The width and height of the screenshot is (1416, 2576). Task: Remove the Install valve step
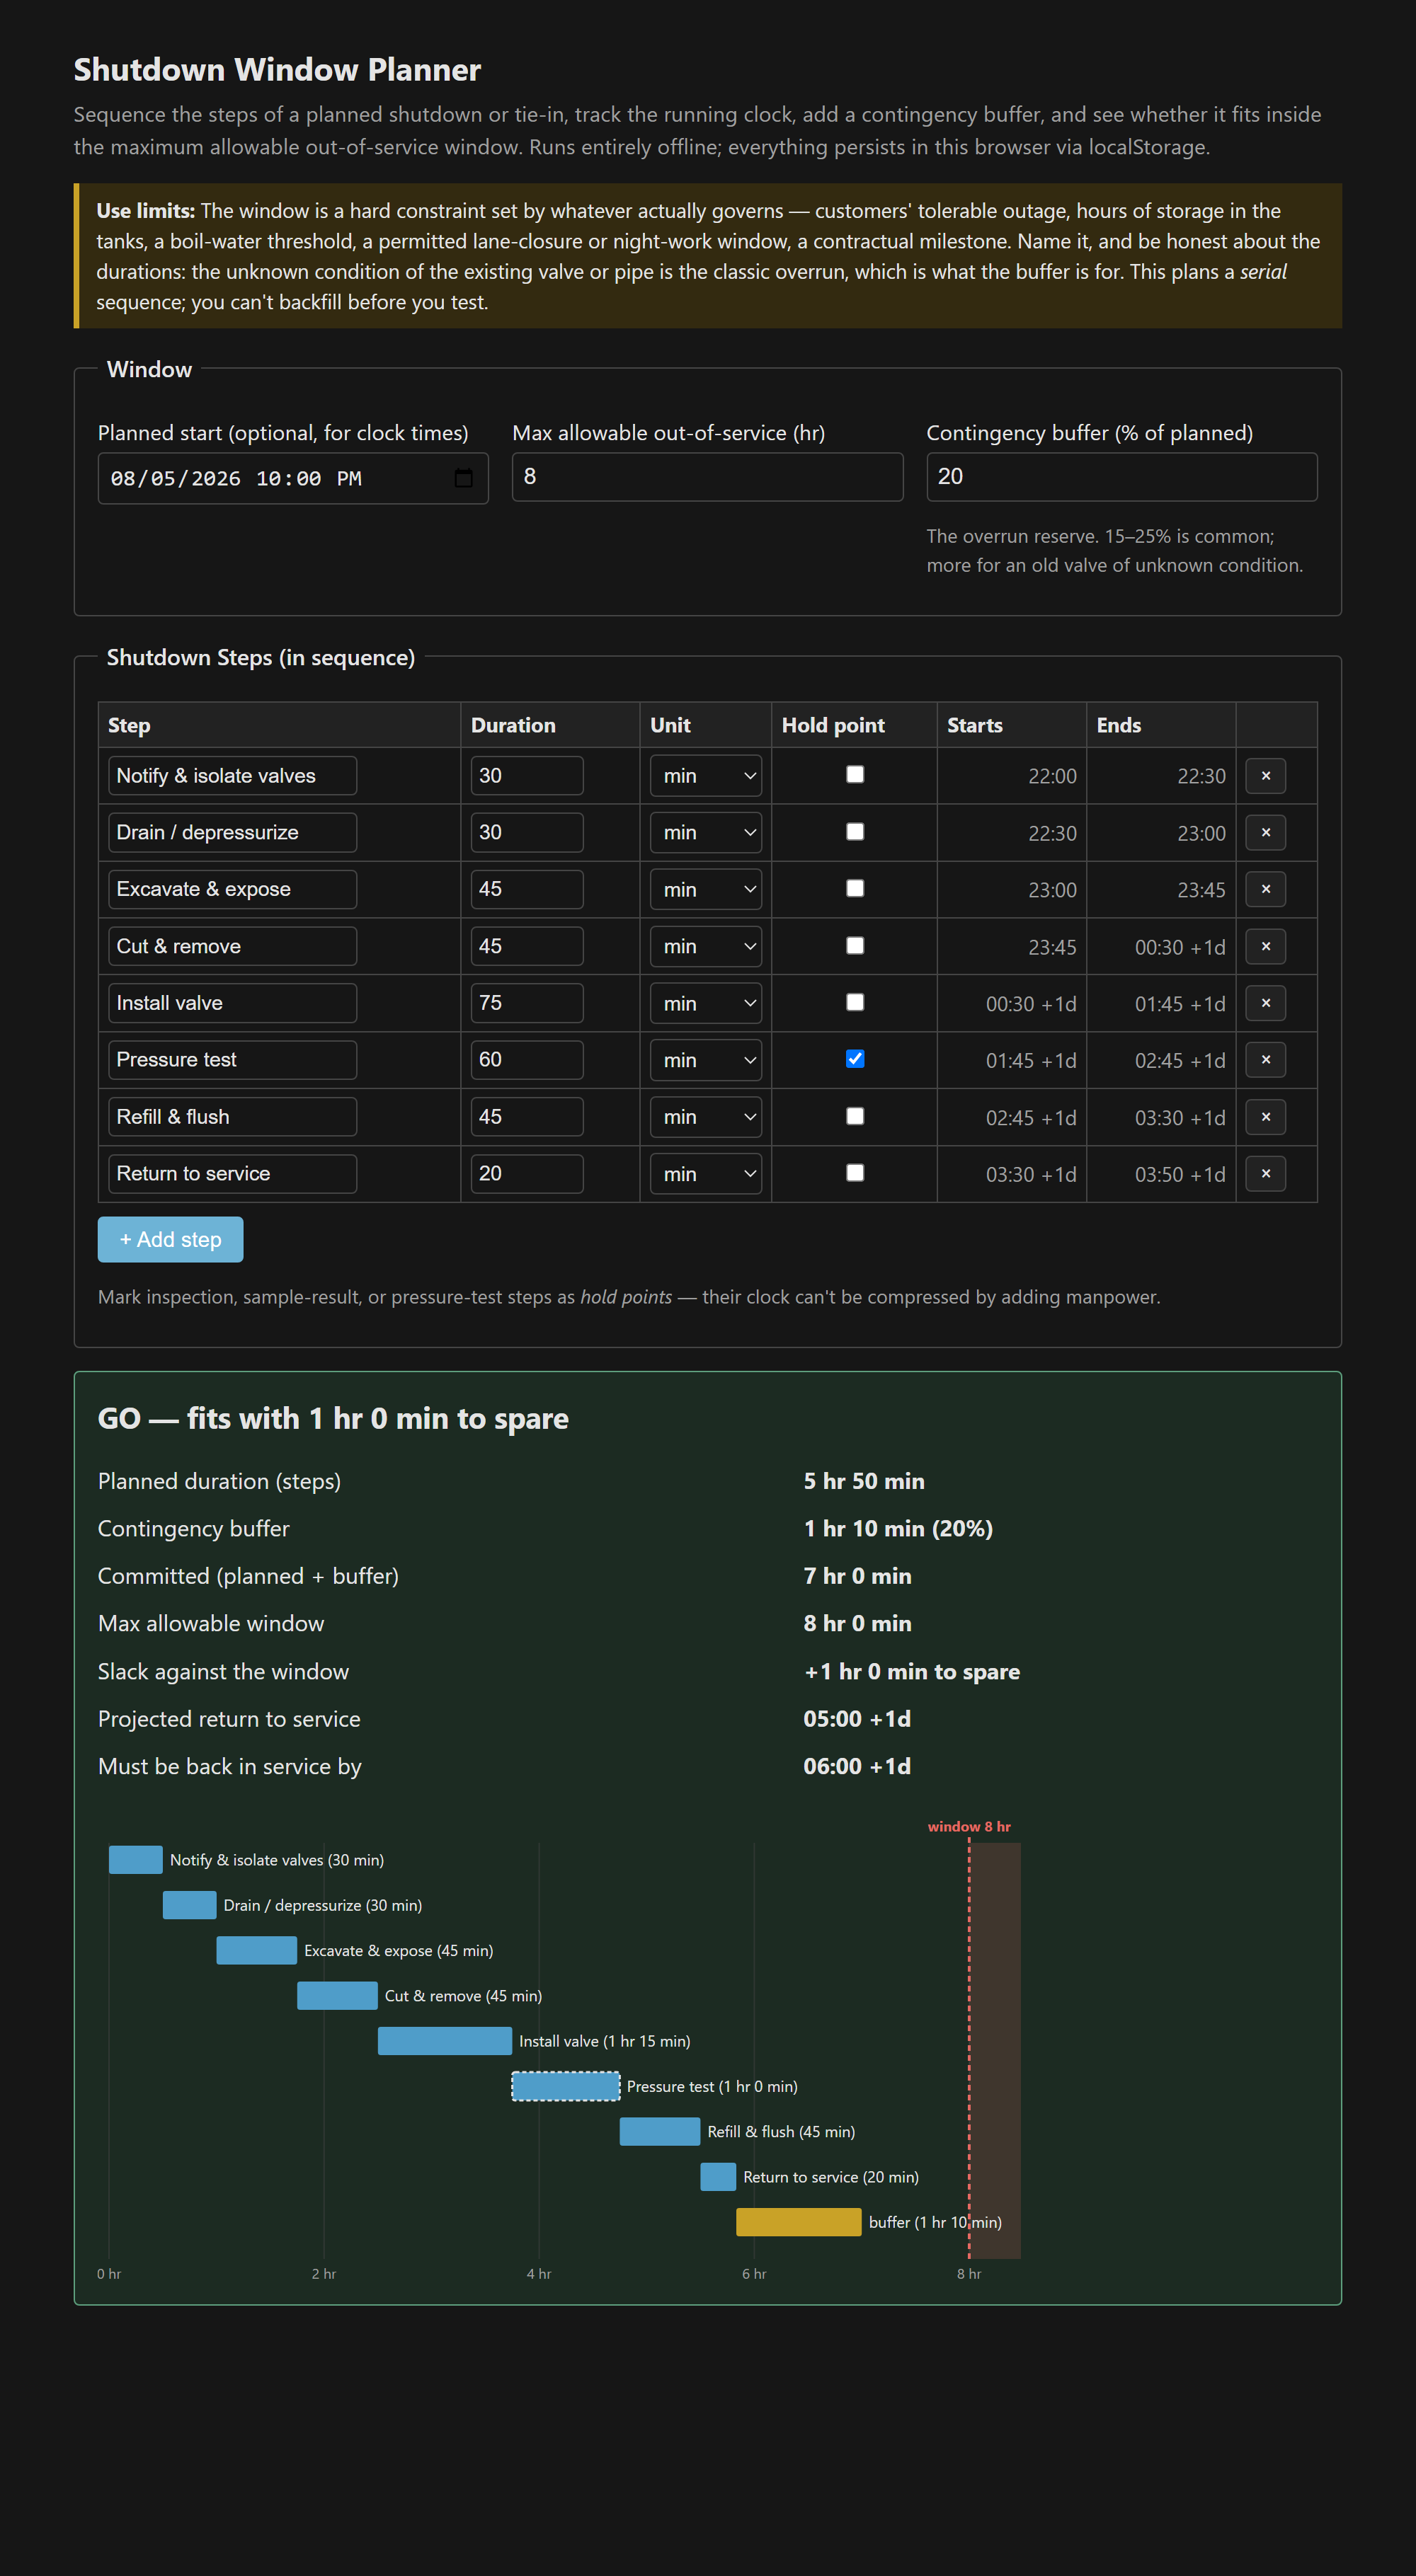(x=1265, y=1003)
